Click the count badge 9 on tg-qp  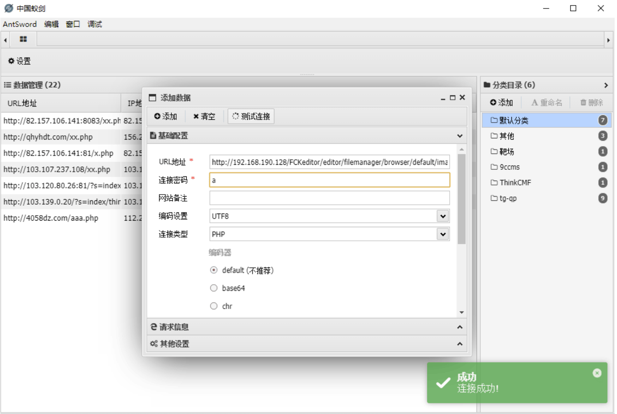click(603, 198)
